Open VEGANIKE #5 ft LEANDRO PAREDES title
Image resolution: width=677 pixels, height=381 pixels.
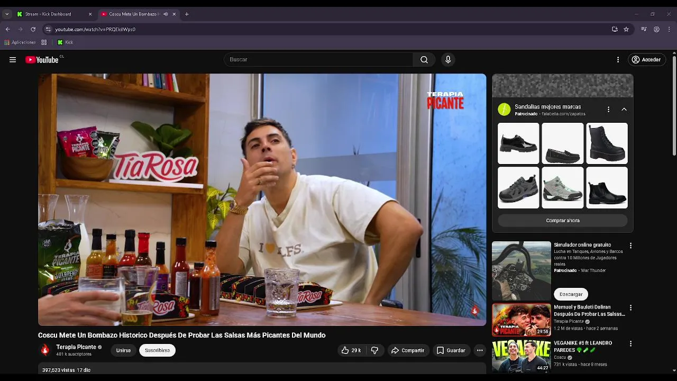point(583,347)
